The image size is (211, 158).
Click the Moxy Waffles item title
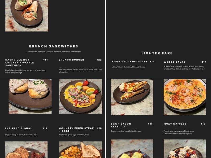pos(175,124)
